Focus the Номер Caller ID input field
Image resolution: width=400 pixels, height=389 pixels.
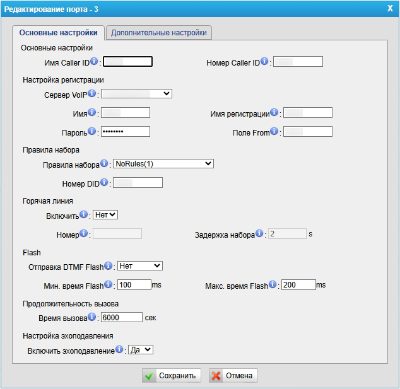click(298, 61)
